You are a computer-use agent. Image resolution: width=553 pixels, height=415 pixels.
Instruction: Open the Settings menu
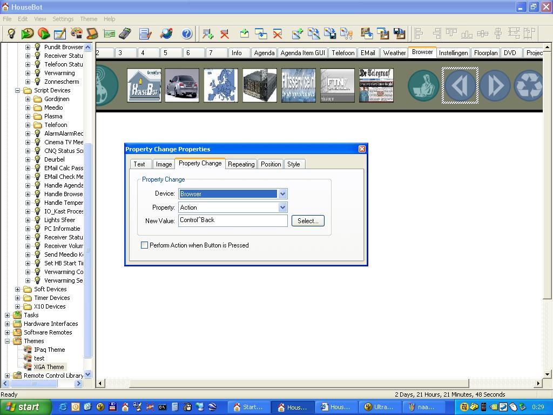click(x=63, y=19)
